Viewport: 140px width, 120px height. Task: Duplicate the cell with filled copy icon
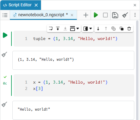(122, 29)
